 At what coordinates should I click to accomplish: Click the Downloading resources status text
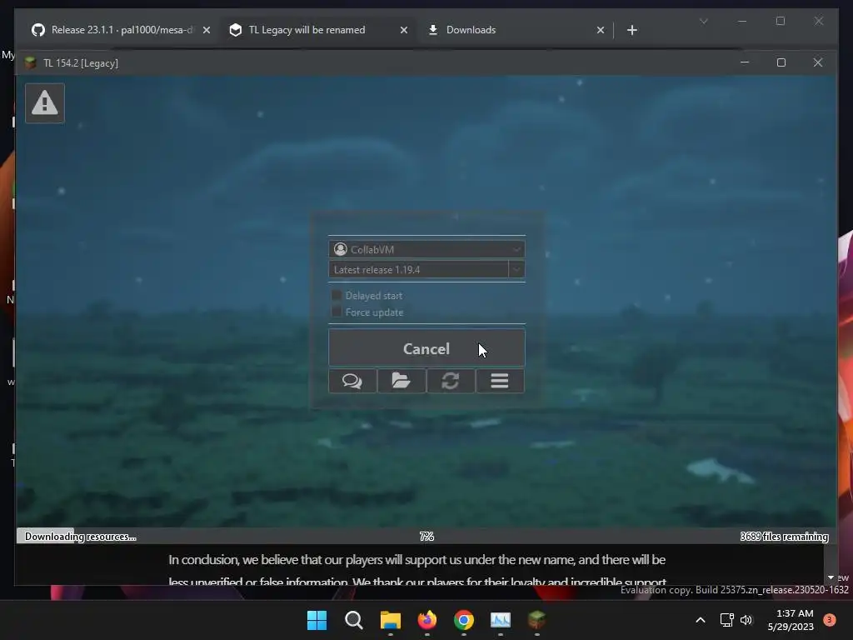click(81, 537)
